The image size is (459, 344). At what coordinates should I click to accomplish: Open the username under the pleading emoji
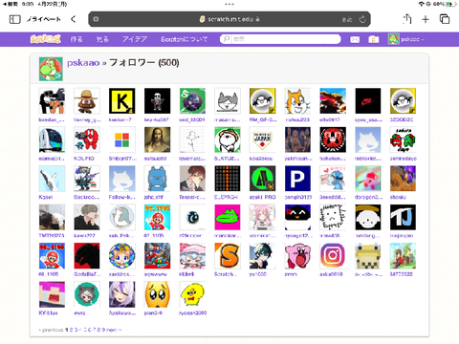[153, 313]
